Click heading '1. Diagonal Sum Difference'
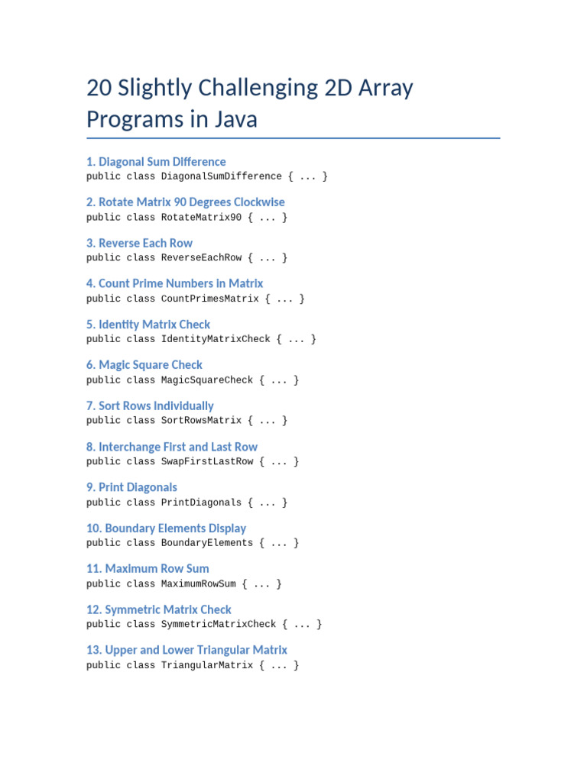 pos(156,162)
